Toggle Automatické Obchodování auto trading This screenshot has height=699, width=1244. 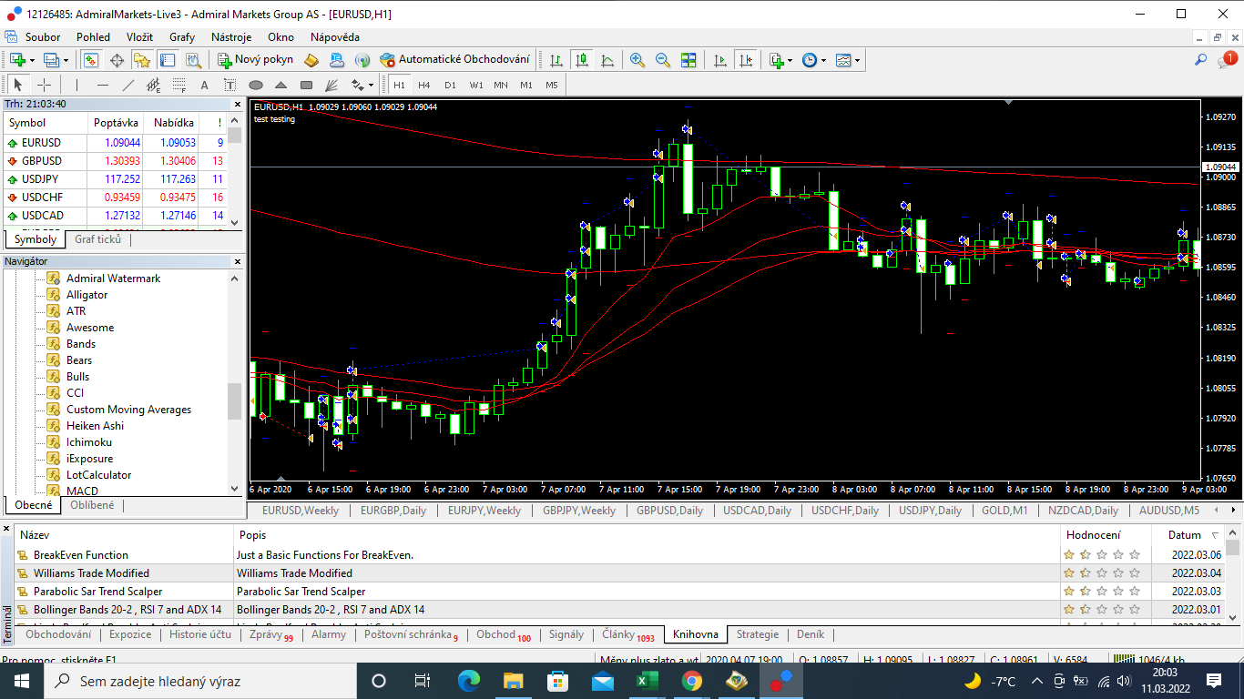pos(454,60)
